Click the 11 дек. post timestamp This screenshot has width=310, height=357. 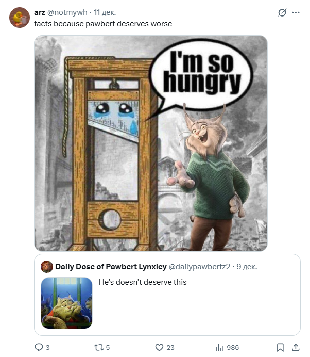(x=105, y=13)
